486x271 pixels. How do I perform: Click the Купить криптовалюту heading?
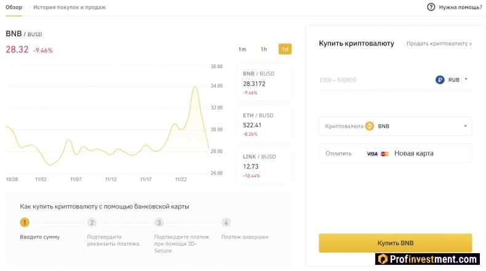356,44
